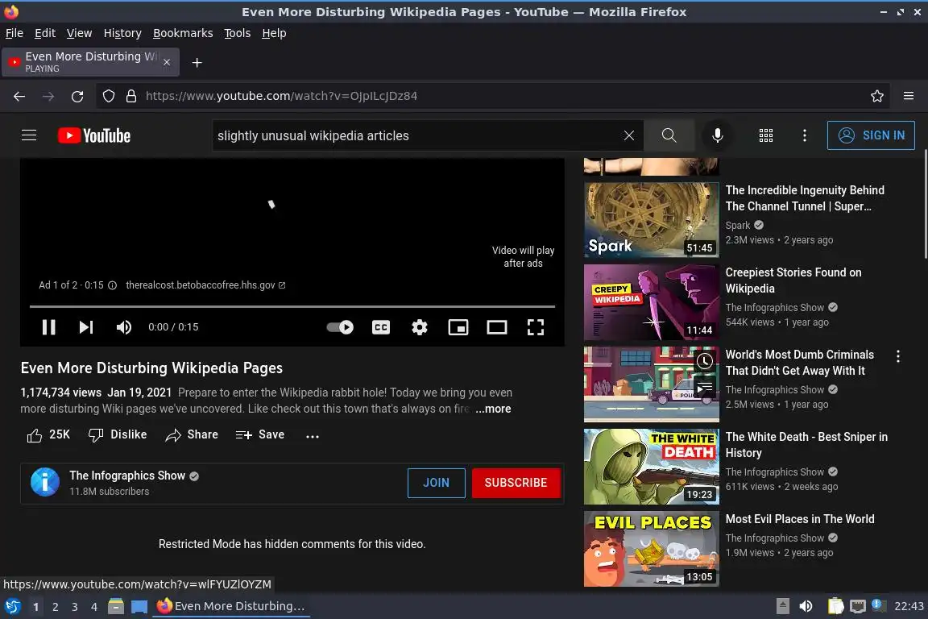The height and width of the screenshot is (619, 928).
Task: Subscribe to The Infographics Show
Action: click(516, 483)
